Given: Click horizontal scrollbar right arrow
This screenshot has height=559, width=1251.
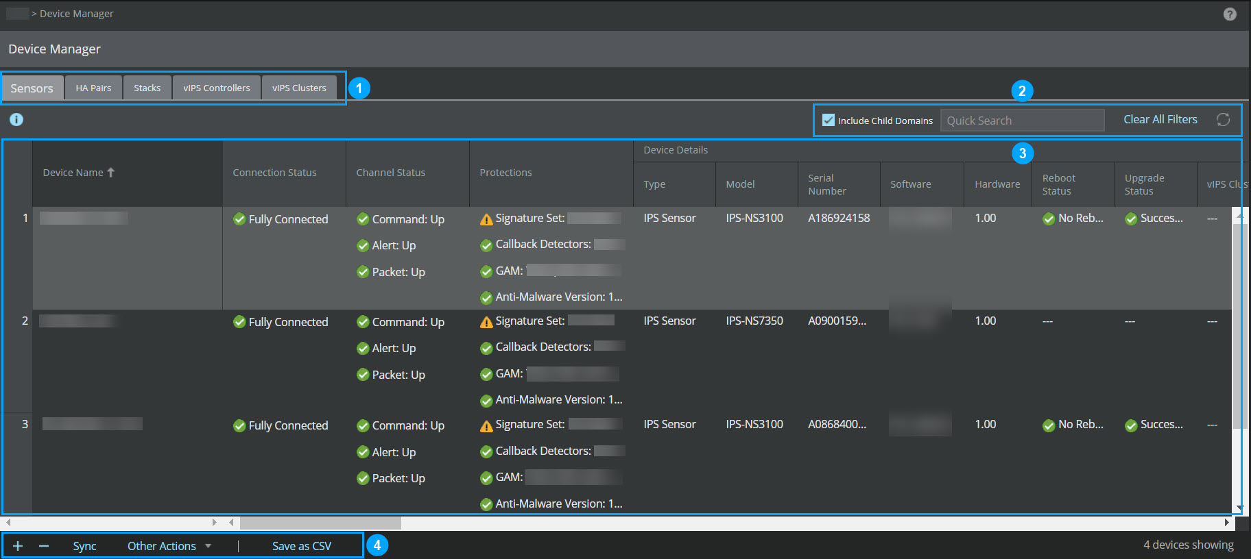Looking at the screenshot, I should click(x=1227, y=523).
